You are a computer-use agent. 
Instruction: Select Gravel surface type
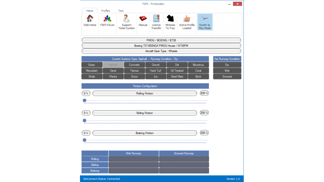(x=156, y=65)
